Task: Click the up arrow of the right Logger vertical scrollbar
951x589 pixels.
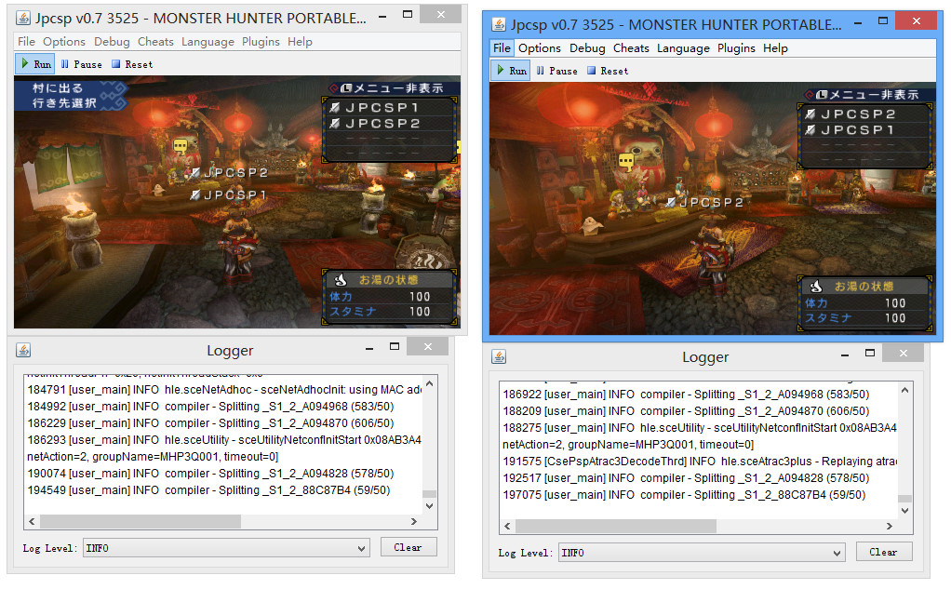Action: click(904, 390)
